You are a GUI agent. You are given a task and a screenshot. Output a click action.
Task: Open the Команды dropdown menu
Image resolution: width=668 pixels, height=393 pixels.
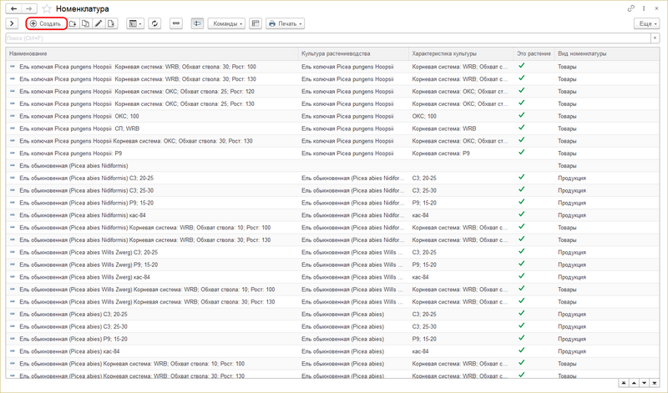(x=226, y=23)
